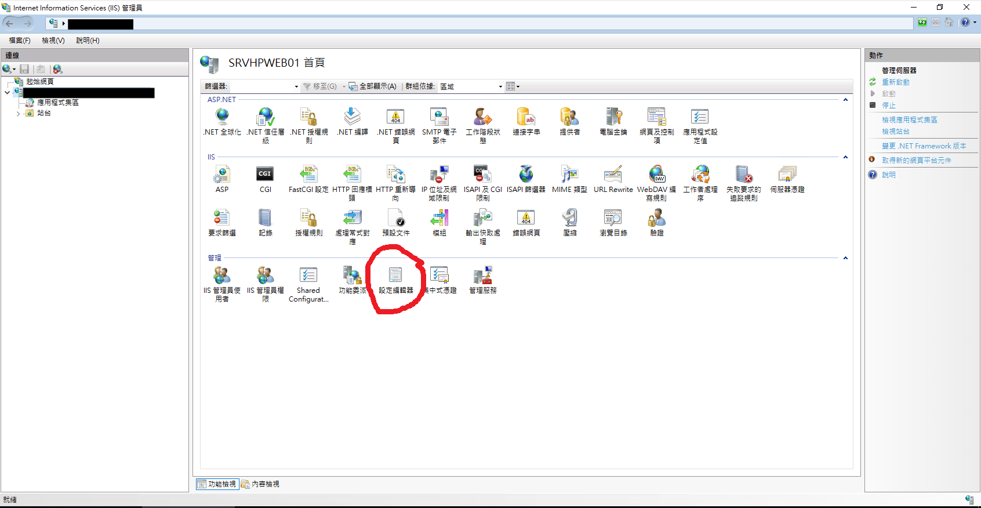The height and width of the screenshot is (508, 981).
Task: Open the ASP feature icon
Action: click(x=222, y=179)
